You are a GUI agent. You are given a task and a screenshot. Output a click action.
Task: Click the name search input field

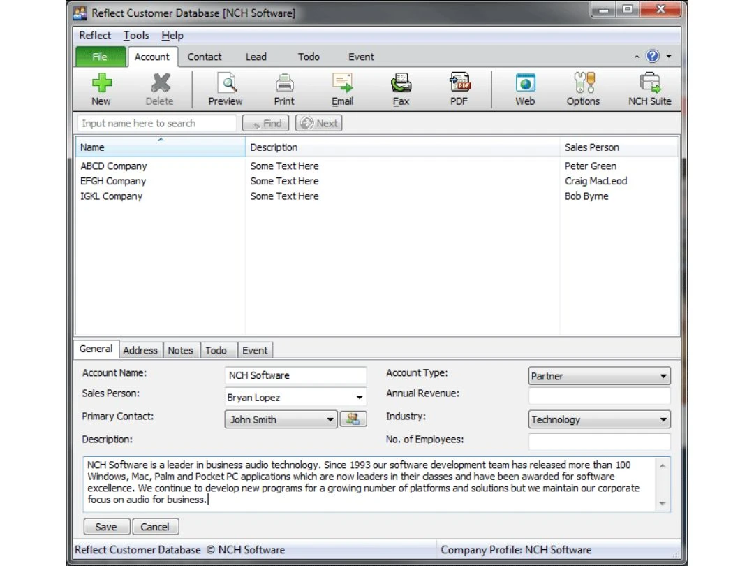157,123
